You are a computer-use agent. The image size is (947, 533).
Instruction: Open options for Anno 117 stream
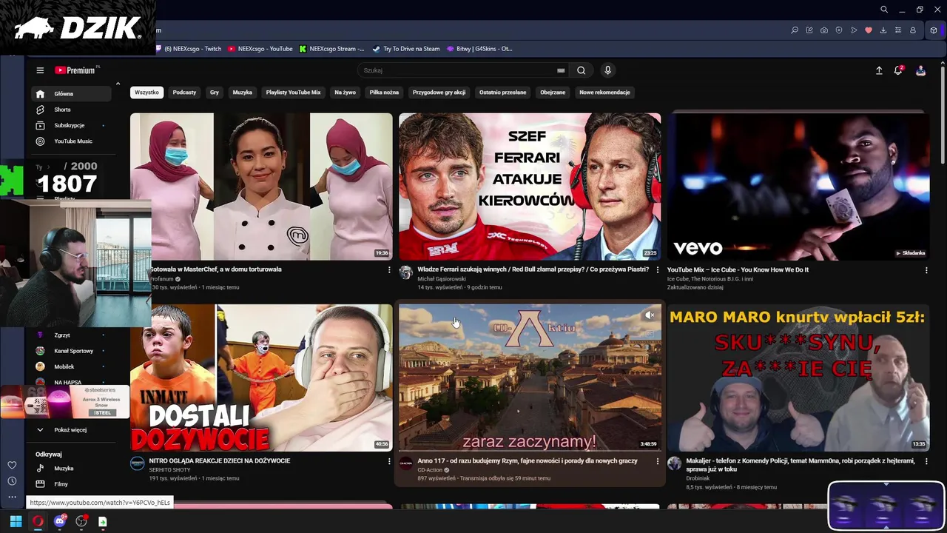click(x=658, y=461)
